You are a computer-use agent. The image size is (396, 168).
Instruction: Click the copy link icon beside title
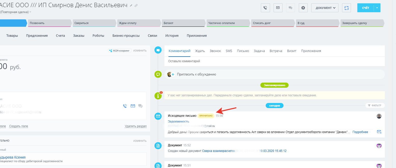coord(136,5)
